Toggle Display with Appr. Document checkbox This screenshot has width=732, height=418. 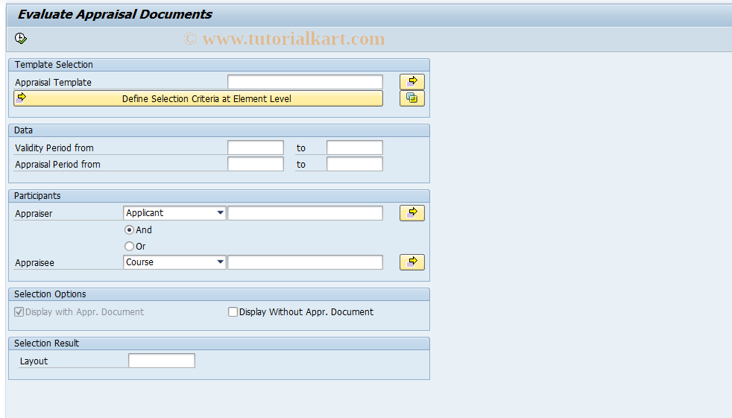tap(19, 312)
